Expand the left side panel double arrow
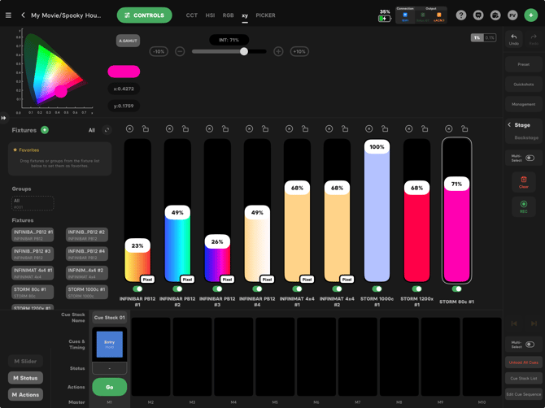This screenshot has height=408, width=545. click(x=3, y=118)
